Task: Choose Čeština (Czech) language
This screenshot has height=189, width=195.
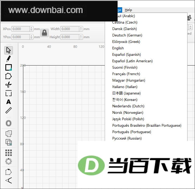Action: pos(146,23)
